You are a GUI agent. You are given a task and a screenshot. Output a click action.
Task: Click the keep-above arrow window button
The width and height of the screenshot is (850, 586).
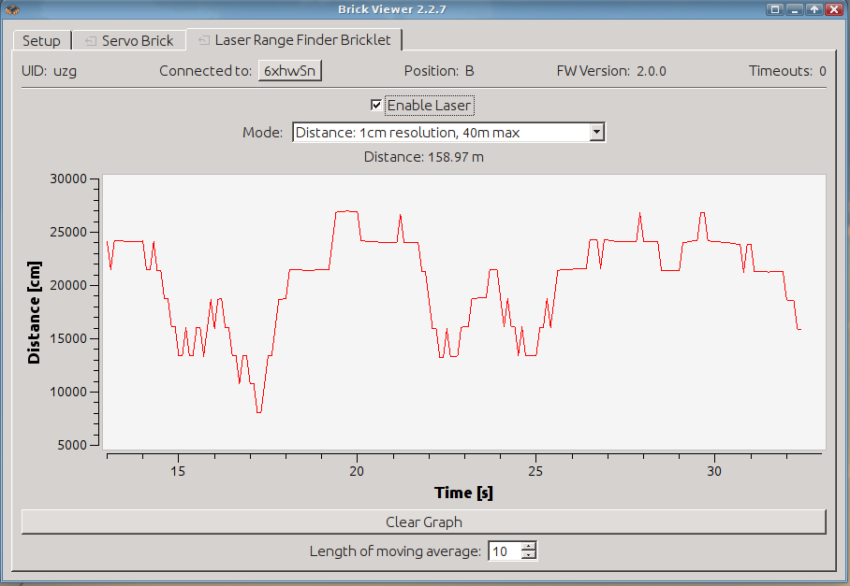pyautogui.click(x=813, y=9)
